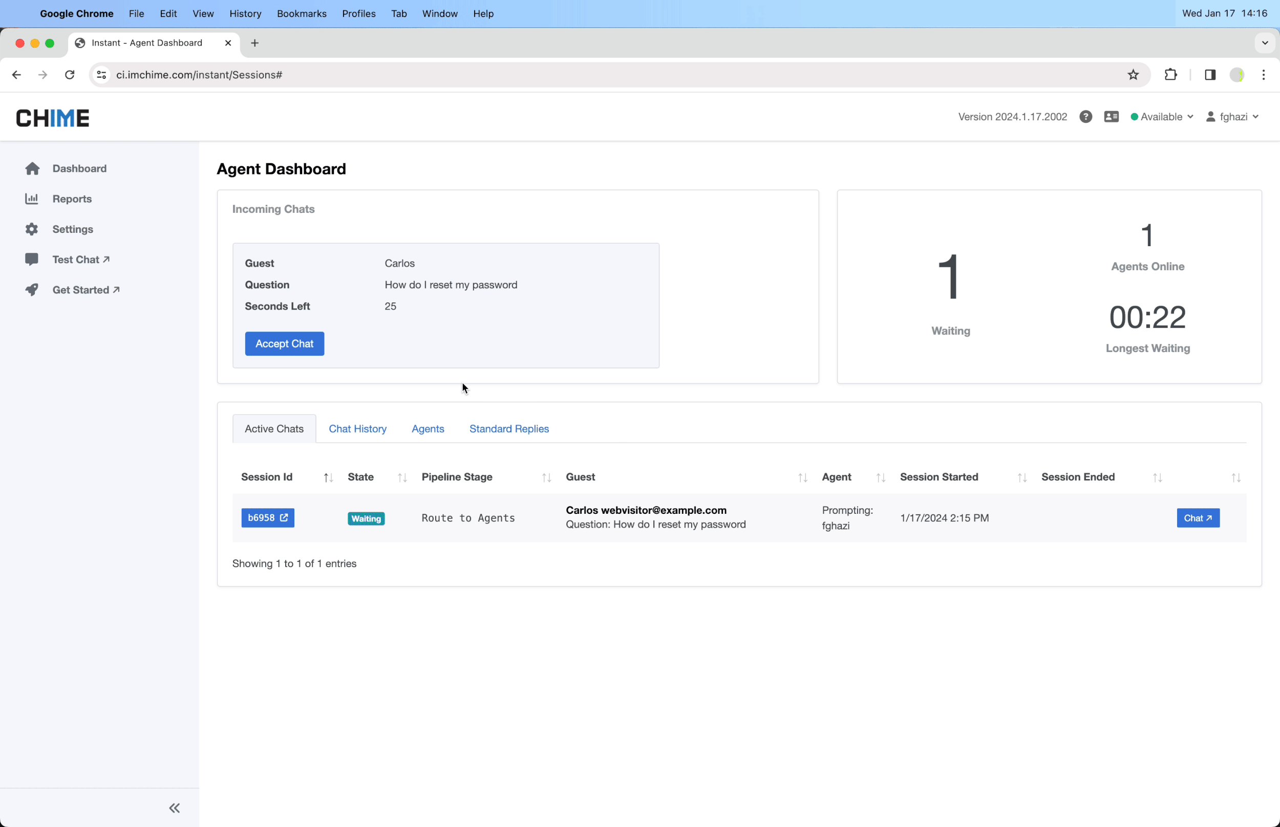The height and width of the screenshot is (827, 1280).
Task: Open a new browser tab
Action: coord(254,43)
